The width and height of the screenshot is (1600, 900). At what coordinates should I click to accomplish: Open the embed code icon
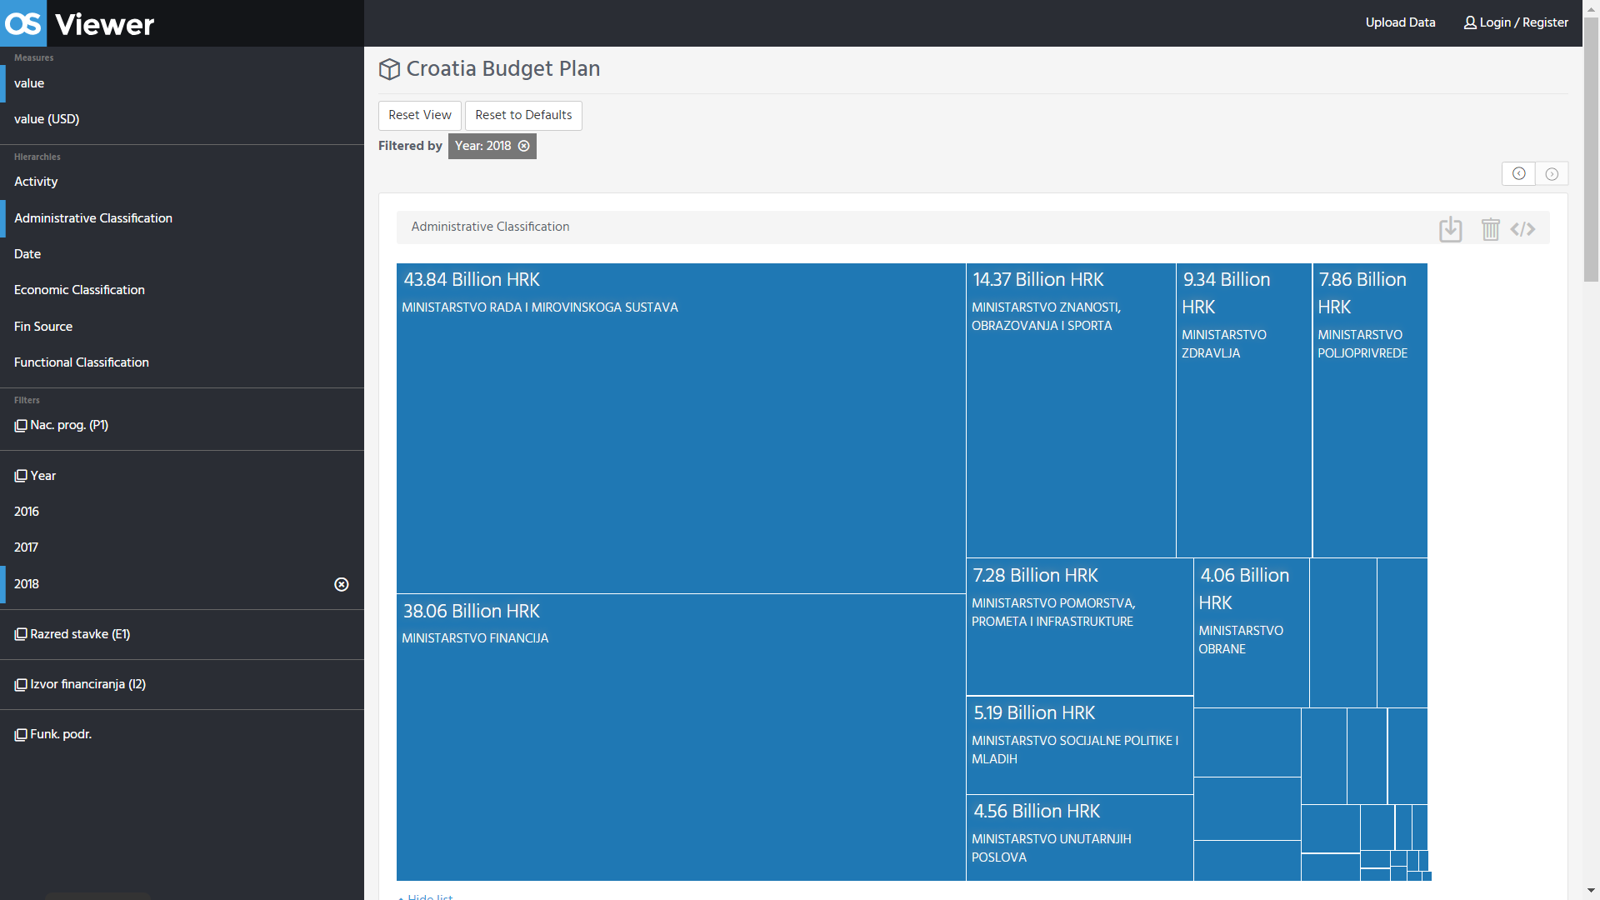pyautogui.click(x=1522, y=229)
